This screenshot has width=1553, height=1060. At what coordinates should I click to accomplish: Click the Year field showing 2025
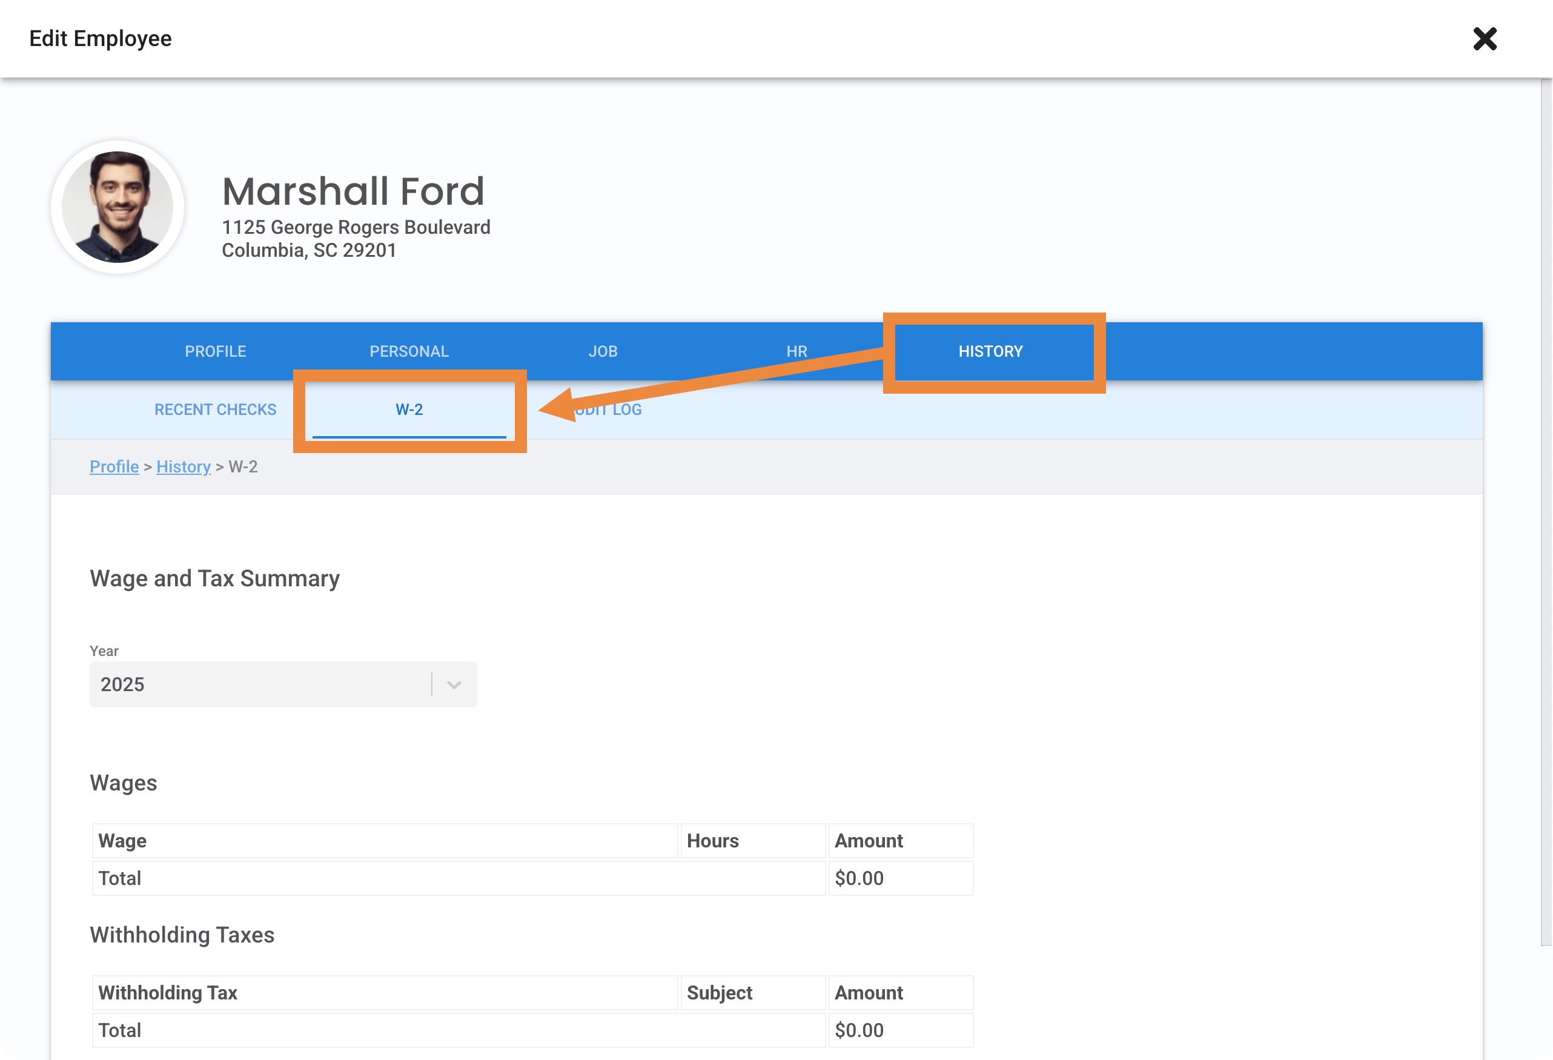(260, 684)
